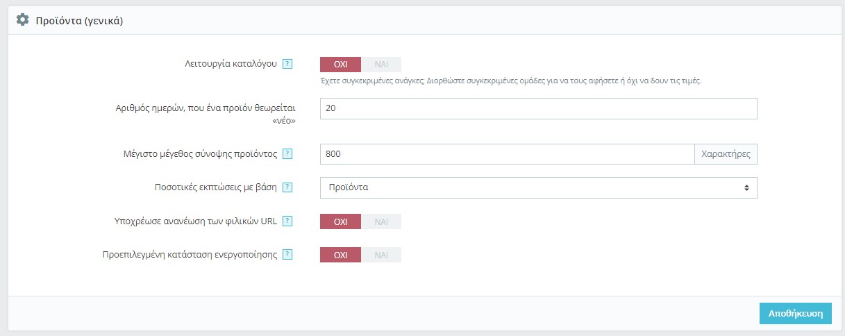Image resolution: width=845 pixels, height=336 pixels.
Task: Switch Προεπιλεγμένη κατάσταση ενεργοποίησης to ΝΑΙ
Action: [x=381, y=255]
